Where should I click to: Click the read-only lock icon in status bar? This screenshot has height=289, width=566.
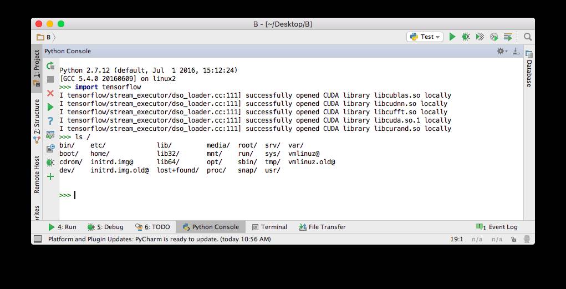[x=513, y=239]
